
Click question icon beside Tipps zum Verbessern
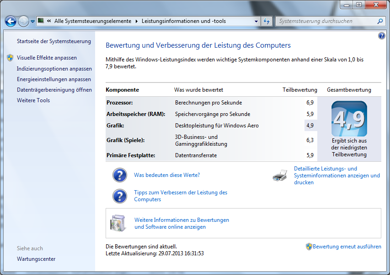(120, 196)
